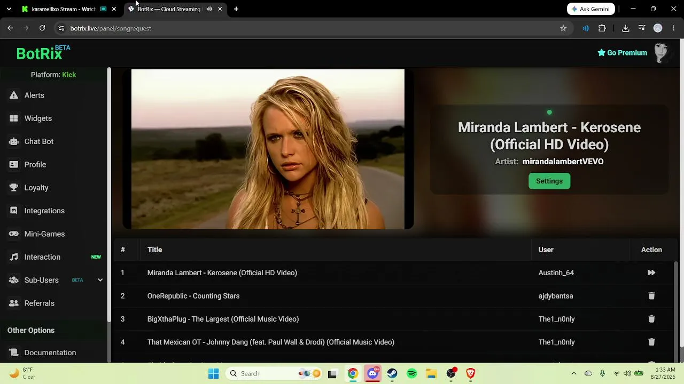Switch to the karamellixo Stream tab

pyautogui.click(x=63, y=9)
